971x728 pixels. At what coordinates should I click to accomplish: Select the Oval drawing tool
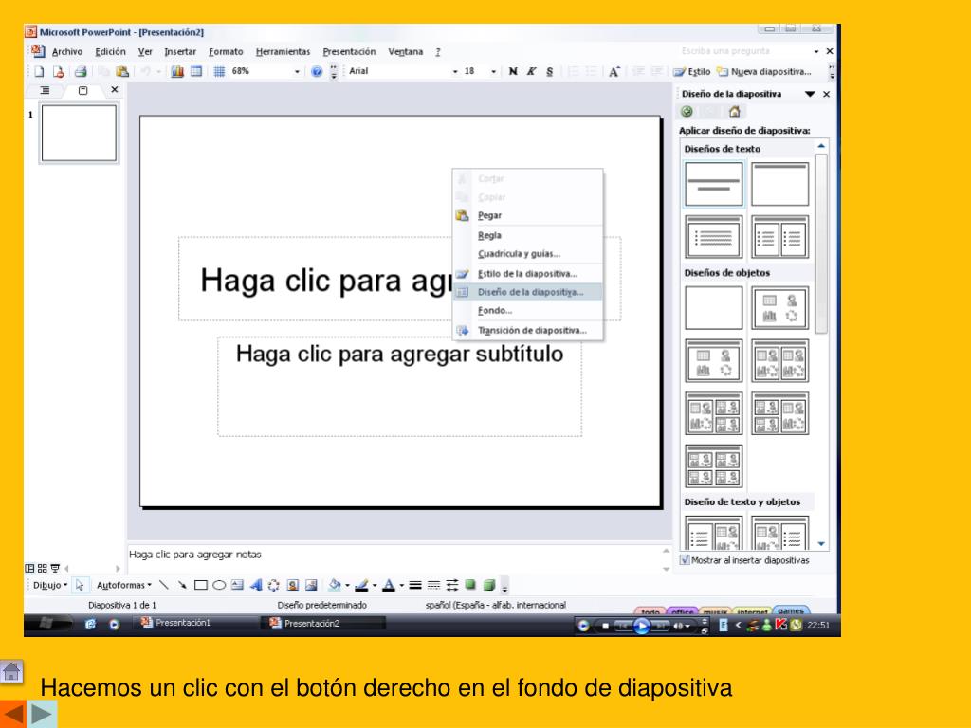pos(219,585)
